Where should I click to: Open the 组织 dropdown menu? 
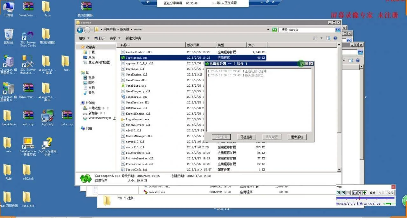pos(84,38)
